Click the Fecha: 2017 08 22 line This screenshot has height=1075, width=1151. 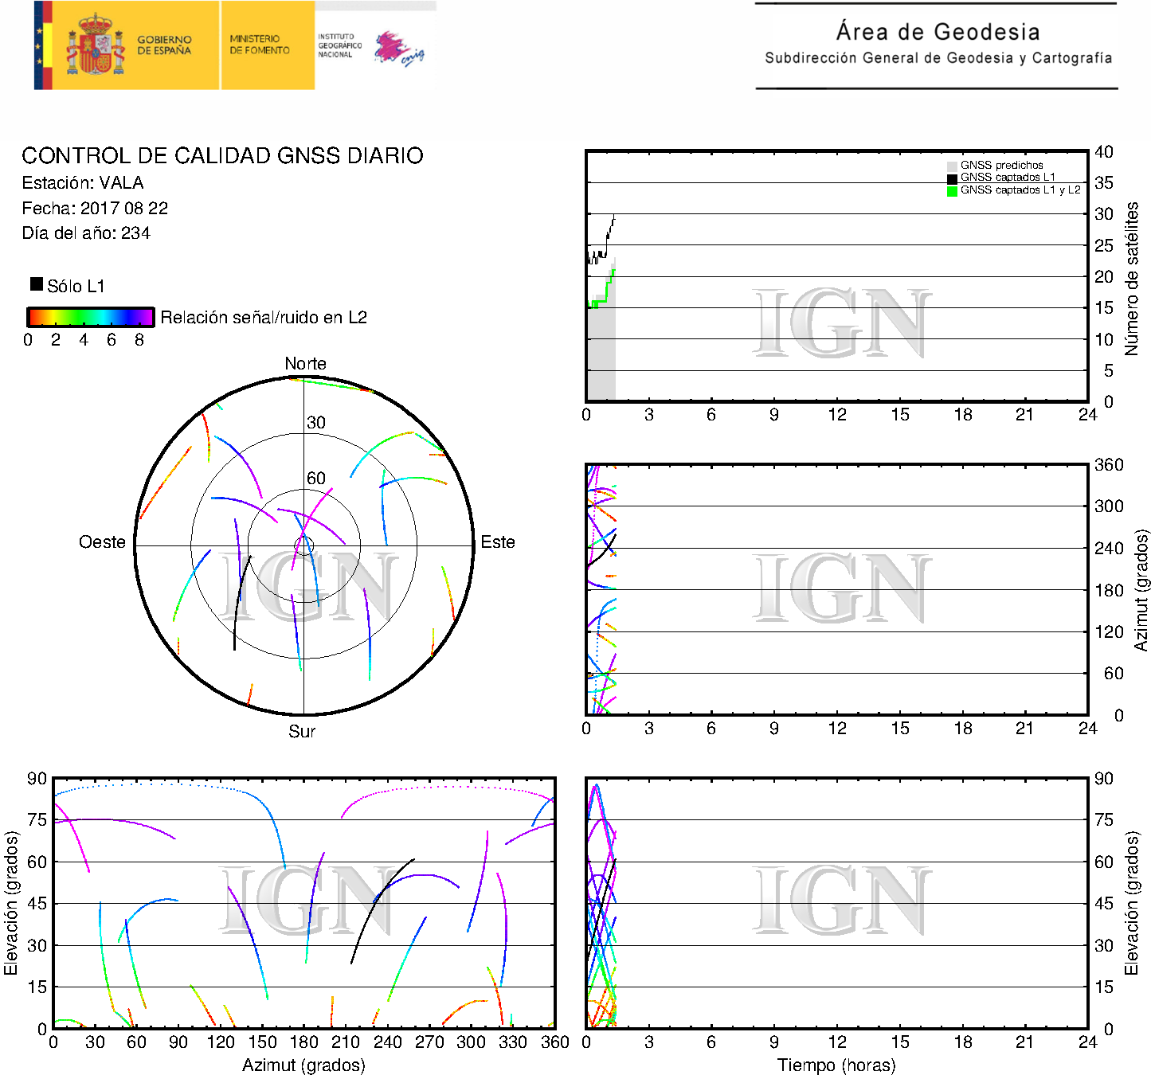point(95,209)
